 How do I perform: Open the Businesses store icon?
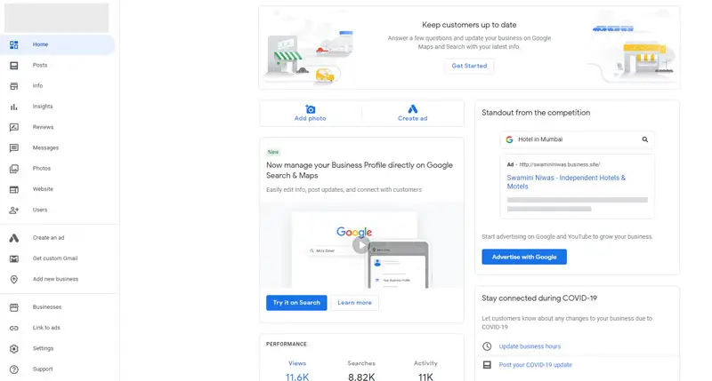tap(14, 307)
